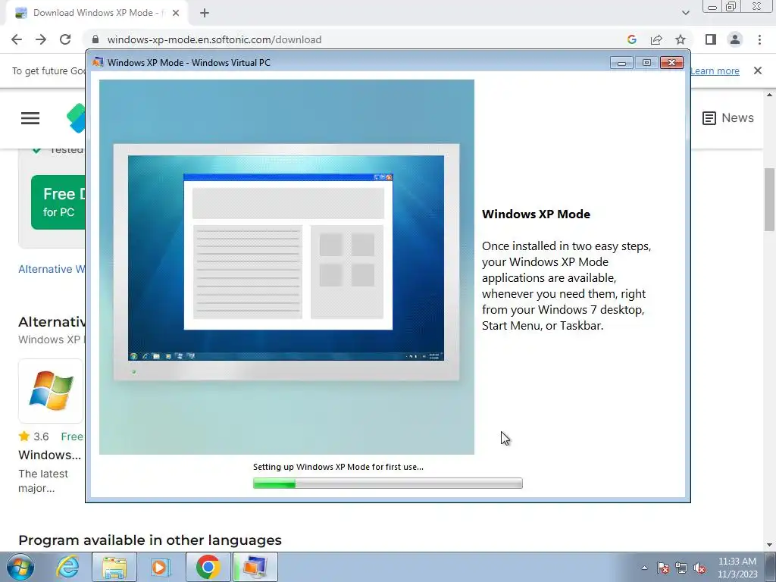Reload the Softonic page
The height and width of the screenshot is (582, 776).
click(65, 39)
